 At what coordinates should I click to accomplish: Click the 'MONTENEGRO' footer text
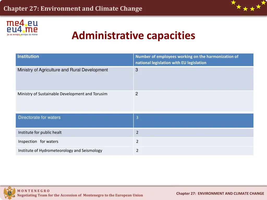click(33, 191)
